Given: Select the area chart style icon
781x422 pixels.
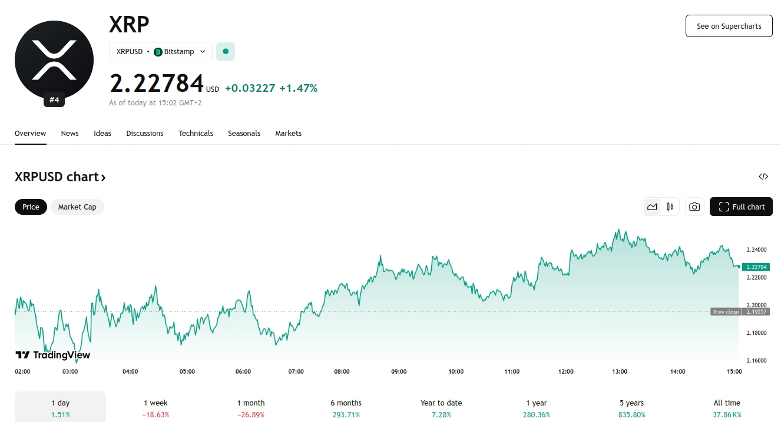Looking at the screenshot, I should (652, 207).
